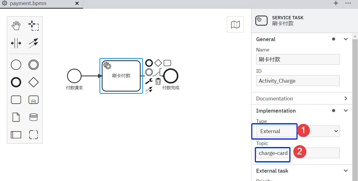Append end event from context pad

click(x=149, y=63)
